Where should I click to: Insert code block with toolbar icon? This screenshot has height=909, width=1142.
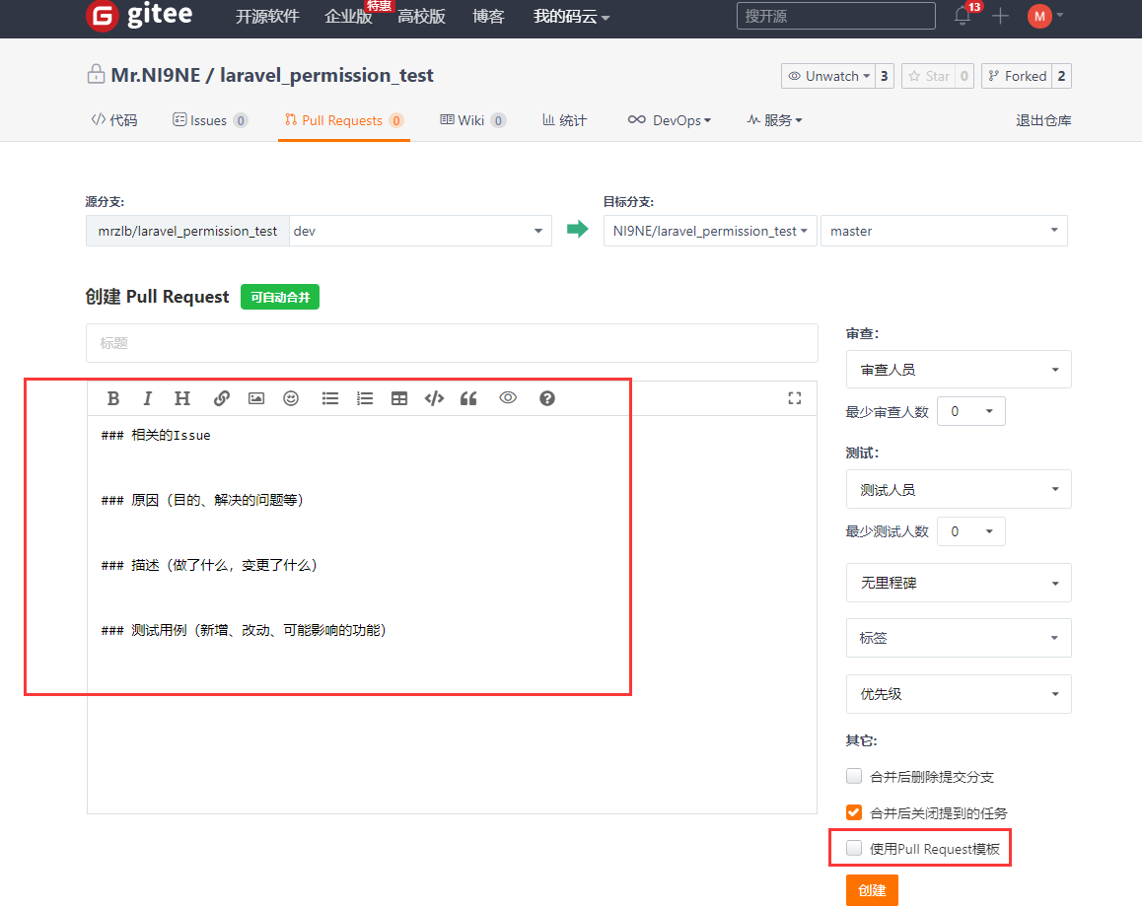point(434,398)
